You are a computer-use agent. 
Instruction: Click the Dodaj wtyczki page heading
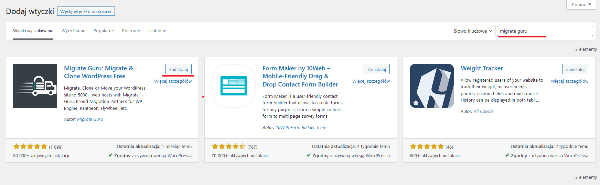30,11
